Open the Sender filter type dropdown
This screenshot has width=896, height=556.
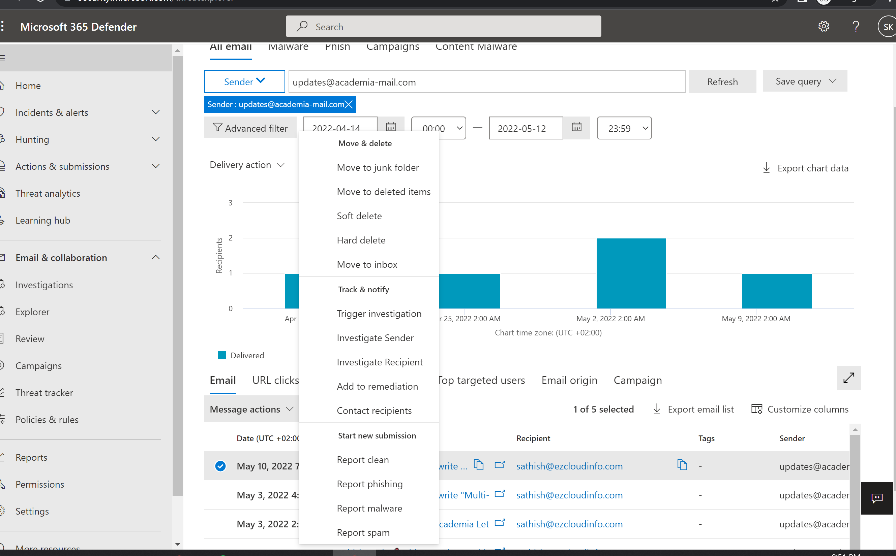(244, 81)
